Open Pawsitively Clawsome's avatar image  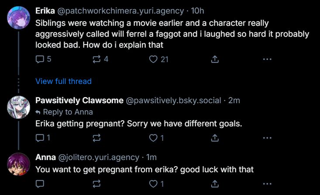click(x=18, y=106)
